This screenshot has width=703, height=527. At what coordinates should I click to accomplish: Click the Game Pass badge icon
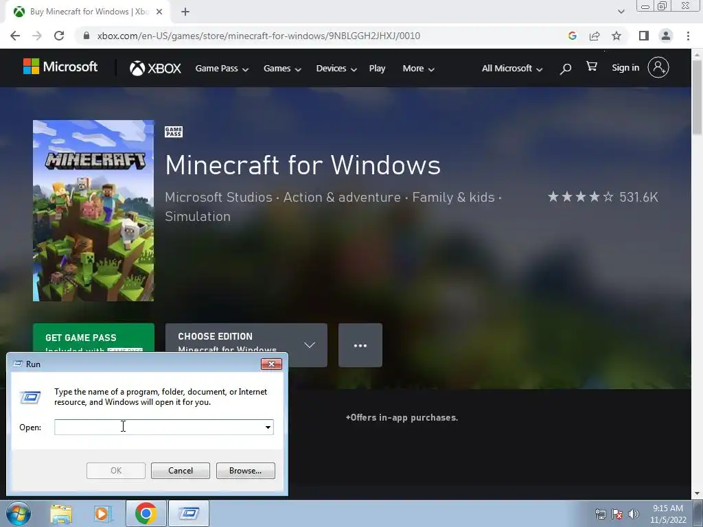(174, 132)
